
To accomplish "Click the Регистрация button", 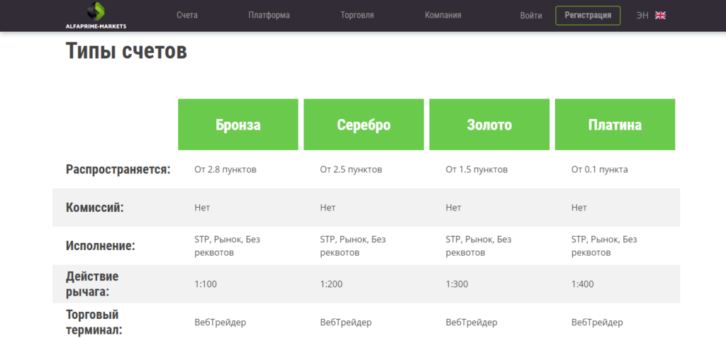I will 588,16.
